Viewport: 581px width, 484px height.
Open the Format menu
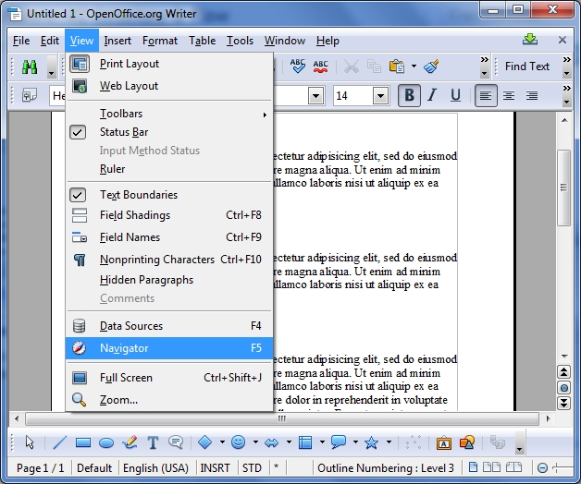coord(160,41)
